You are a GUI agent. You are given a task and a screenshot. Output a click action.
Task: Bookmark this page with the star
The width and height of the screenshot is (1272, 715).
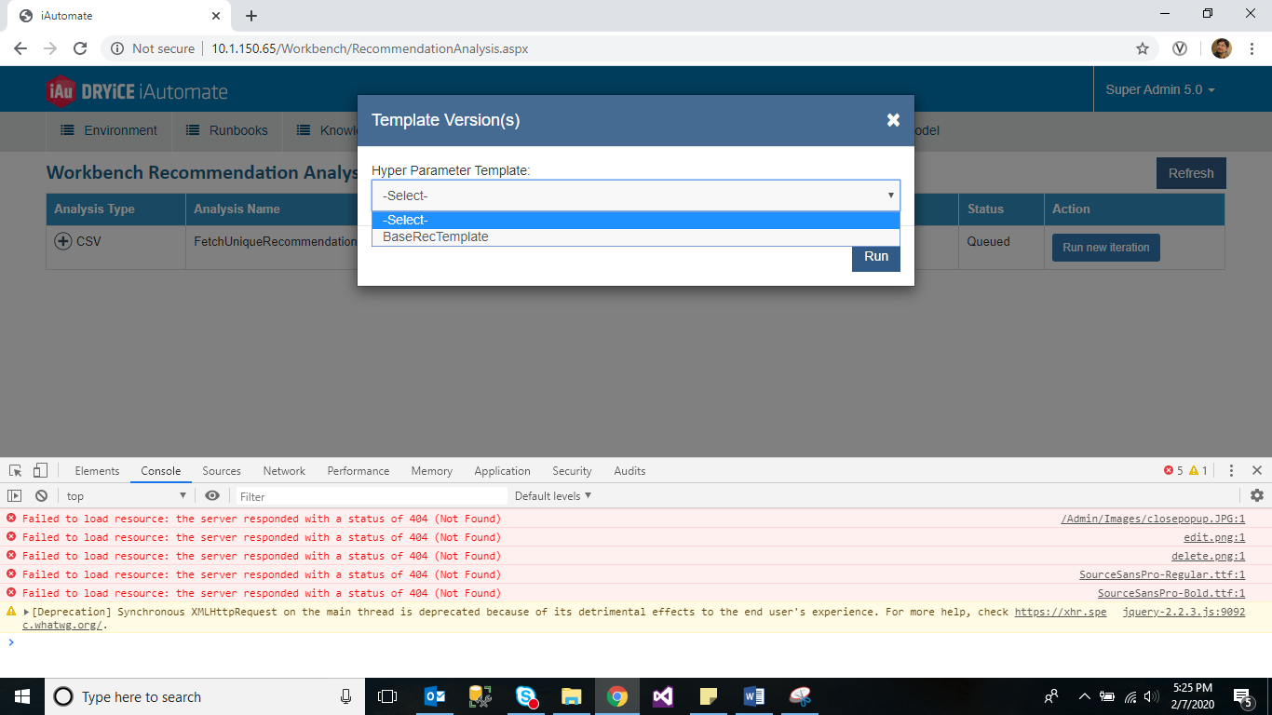tap(1143, 48)
